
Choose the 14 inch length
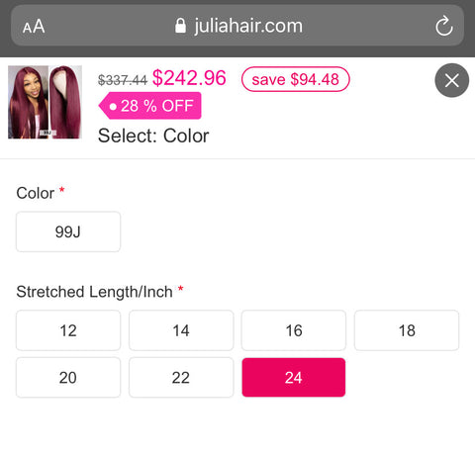[181, 330]
